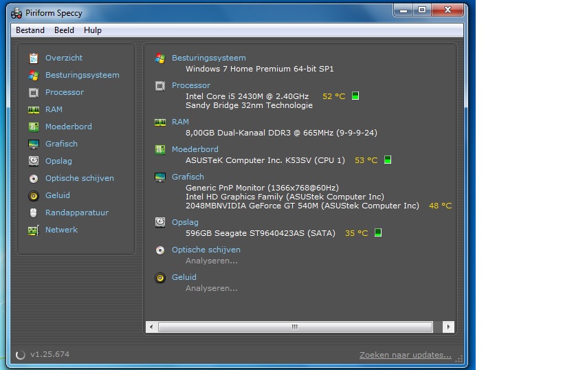Click the Windows 7 Home Premium 64-bit SP1 text
Screen dimensions: 563x370
click(260, 69)
